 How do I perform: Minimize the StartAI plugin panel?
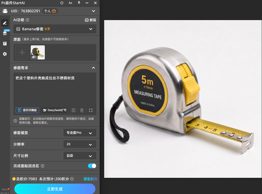[x=87, y=3]
